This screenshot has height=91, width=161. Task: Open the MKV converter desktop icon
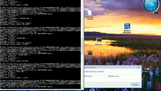click(127, 26)
